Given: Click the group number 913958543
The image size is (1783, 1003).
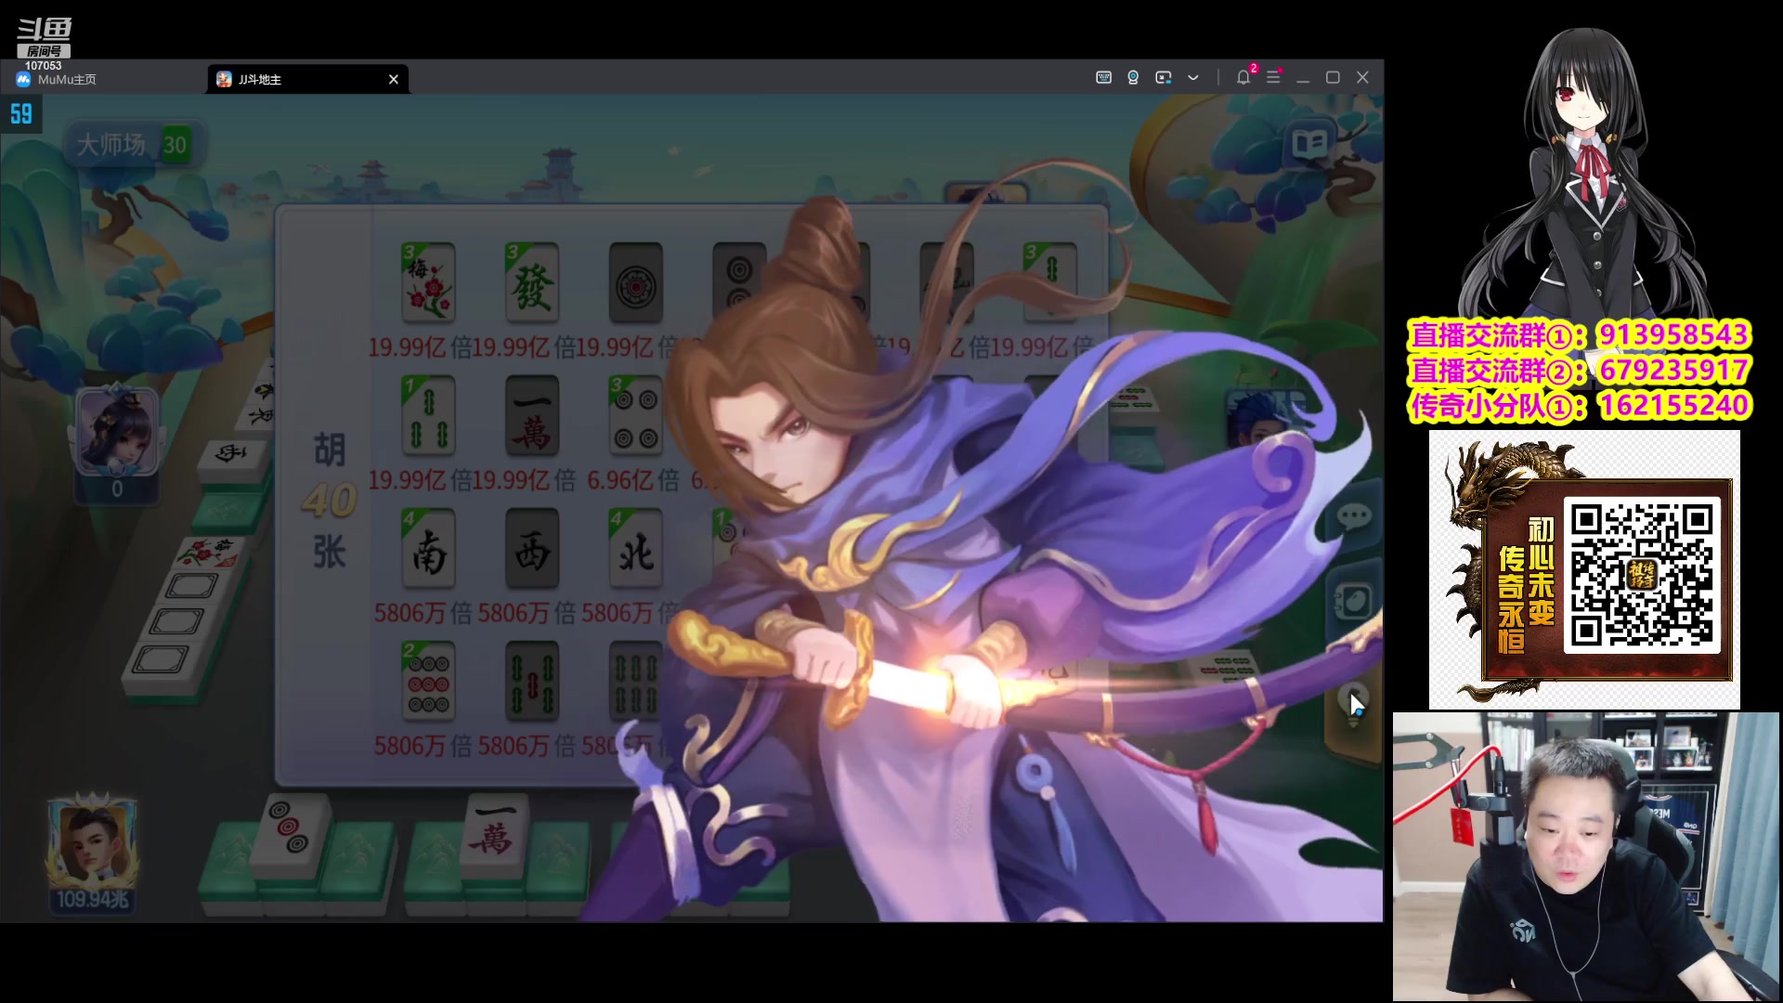Looking at the screenshot, I should [x=1673, y=334].
